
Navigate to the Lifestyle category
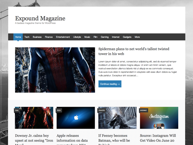click(x=77, y=37)
